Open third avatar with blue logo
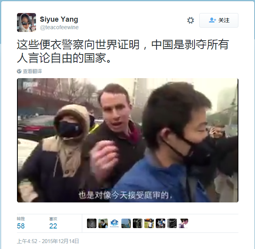The image size is (255, 249). coord(115,223)
